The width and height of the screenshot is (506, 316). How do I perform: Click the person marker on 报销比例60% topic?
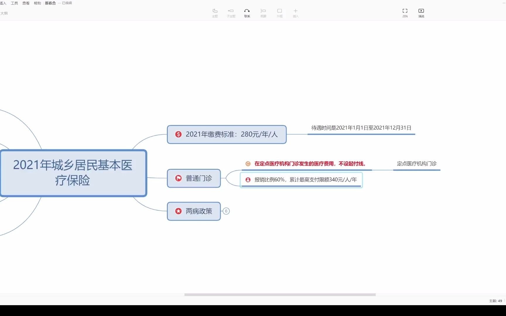click(x=248, y=180)
